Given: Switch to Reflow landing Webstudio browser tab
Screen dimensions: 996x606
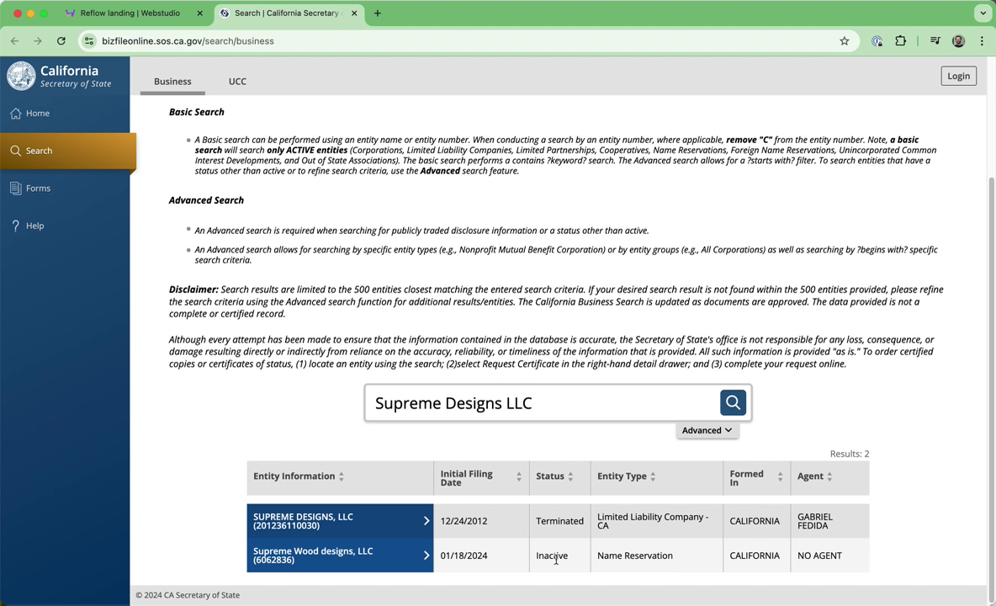Looking at the screenshot, I should tap(130, 13).
